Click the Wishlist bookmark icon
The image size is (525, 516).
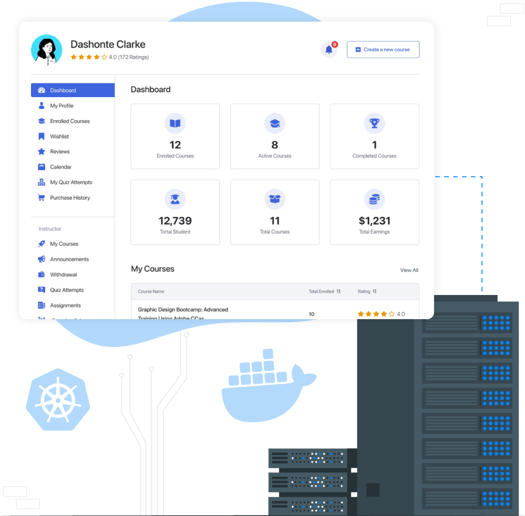click(40, 136)
